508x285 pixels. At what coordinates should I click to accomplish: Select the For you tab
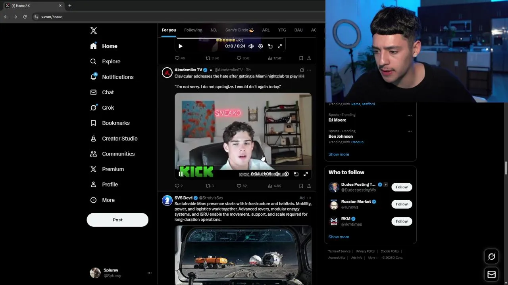tap(169, 30)
